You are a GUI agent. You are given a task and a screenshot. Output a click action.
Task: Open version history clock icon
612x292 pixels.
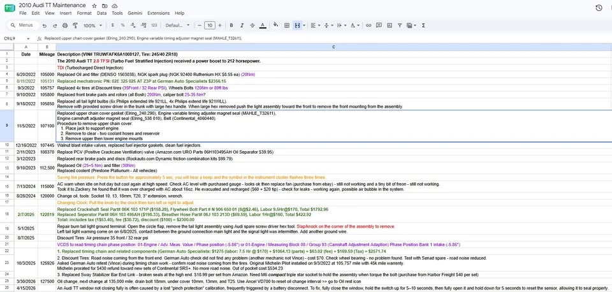point(599,8)
